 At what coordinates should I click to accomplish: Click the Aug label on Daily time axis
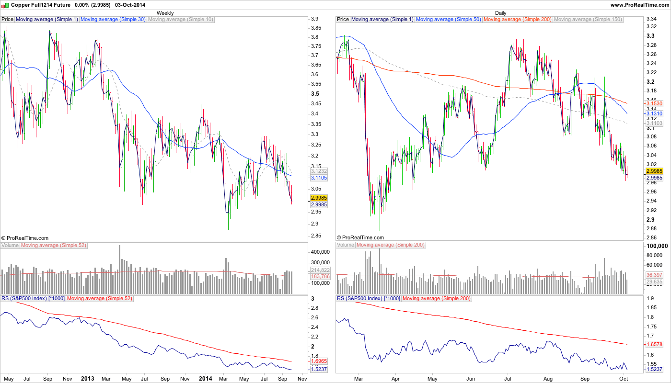coord(548,378)
